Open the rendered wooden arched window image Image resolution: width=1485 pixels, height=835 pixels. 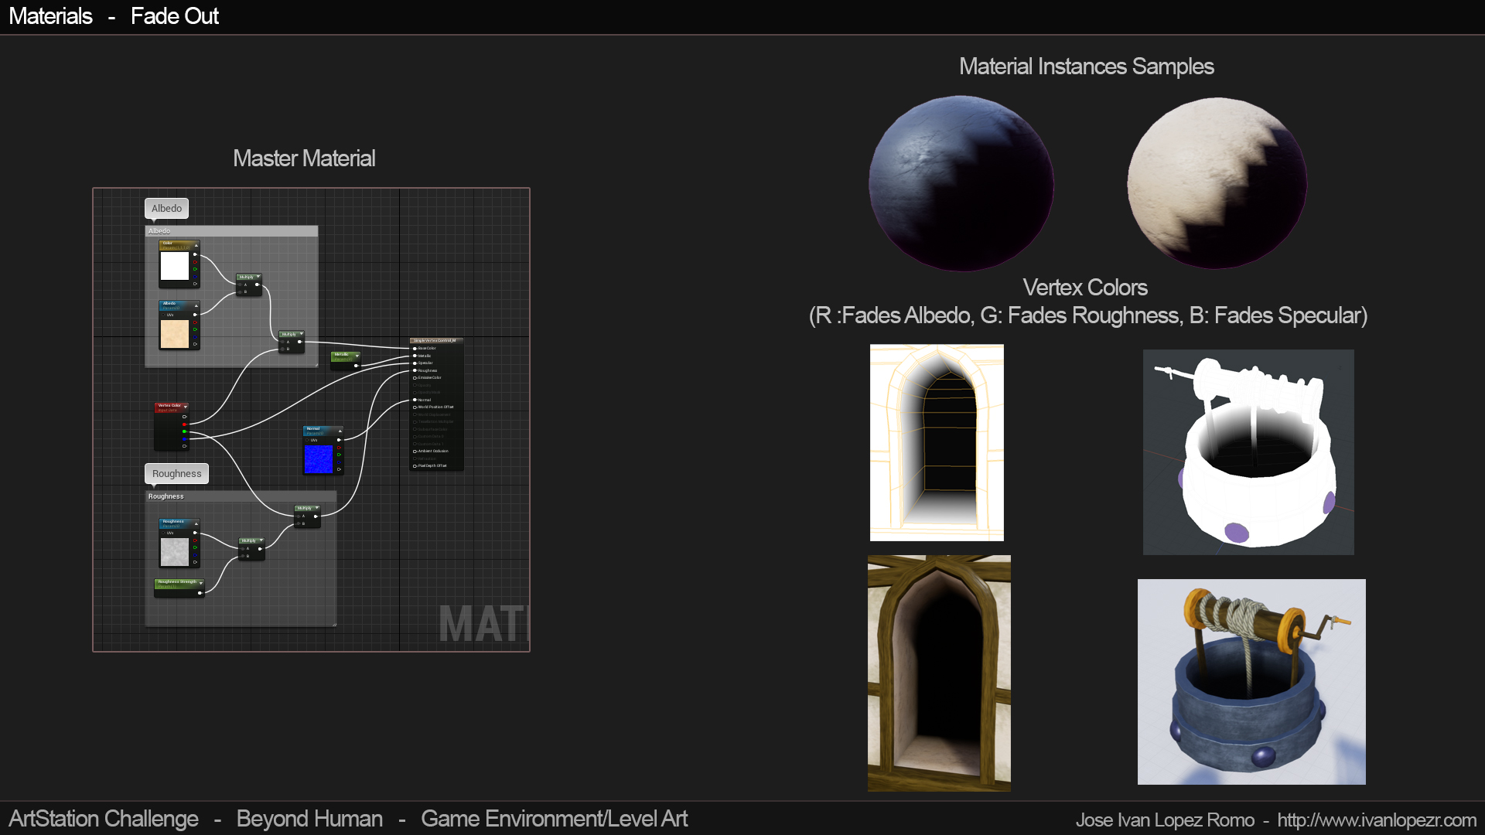pyautogui.click(x=939, y=673)
